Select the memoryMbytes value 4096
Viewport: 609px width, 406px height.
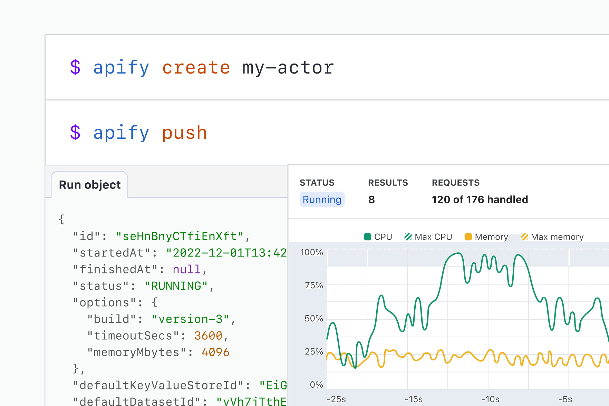pos(216,352)
